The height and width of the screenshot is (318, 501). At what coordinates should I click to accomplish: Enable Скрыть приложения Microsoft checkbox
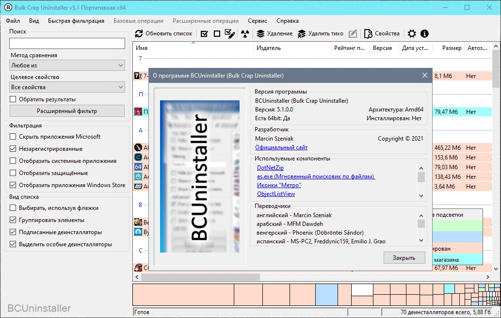click(13, 137)
